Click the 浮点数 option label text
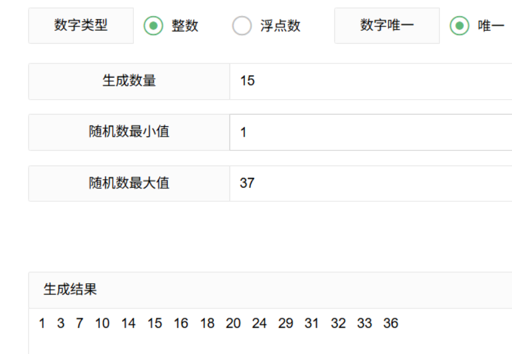 pyautogui.click(x=280, y=25)
